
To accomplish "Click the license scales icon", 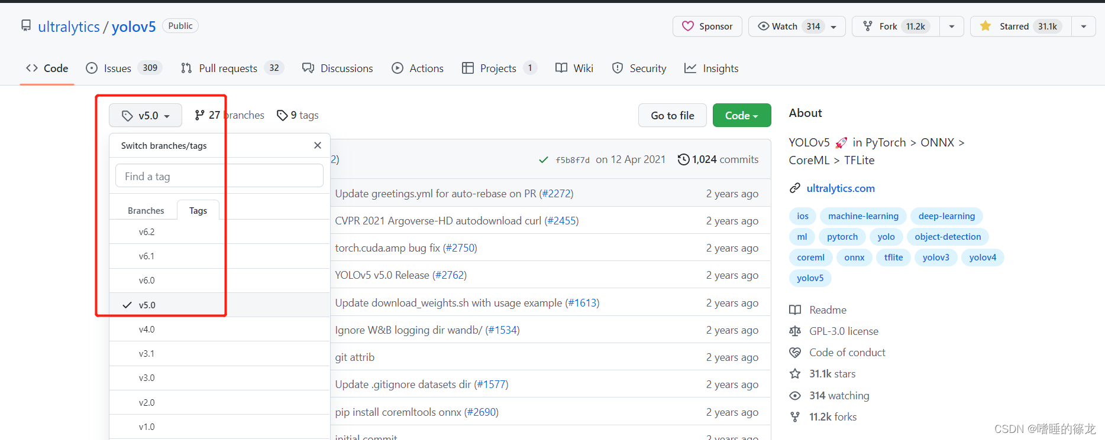I will [795, 331].
